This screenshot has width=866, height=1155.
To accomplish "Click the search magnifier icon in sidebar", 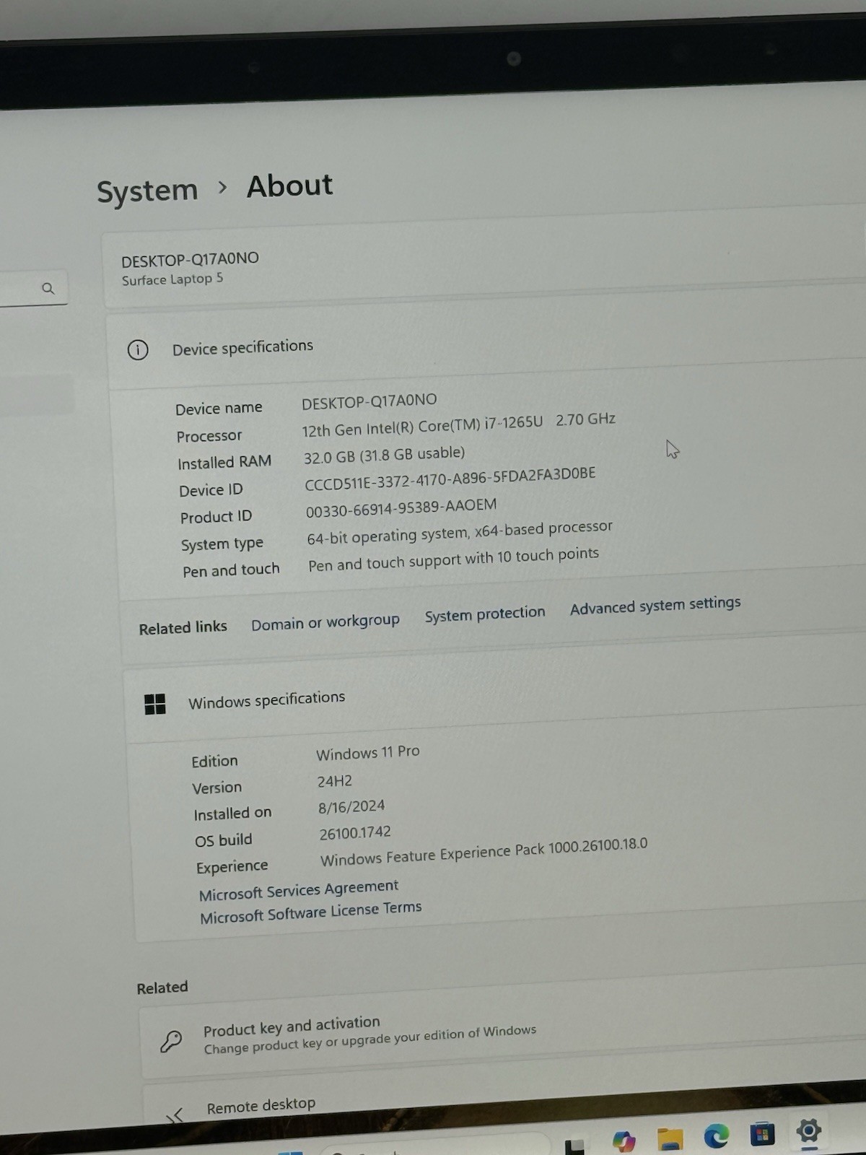I will point(48,289).
